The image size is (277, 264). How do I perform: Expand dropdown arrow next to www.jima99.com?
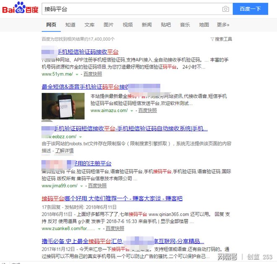point(81,186)
